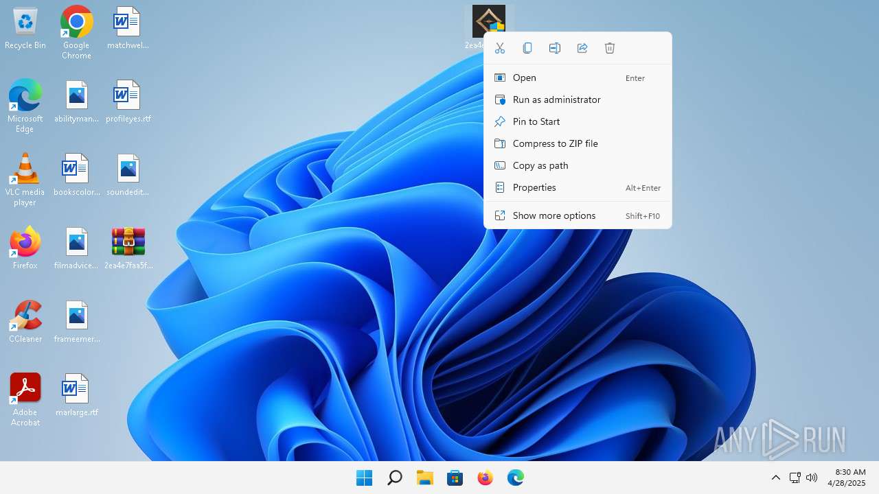Launch Microsoft Edge from the taskbar
This screenshot has height=494, width=879.
pos(515,478)
